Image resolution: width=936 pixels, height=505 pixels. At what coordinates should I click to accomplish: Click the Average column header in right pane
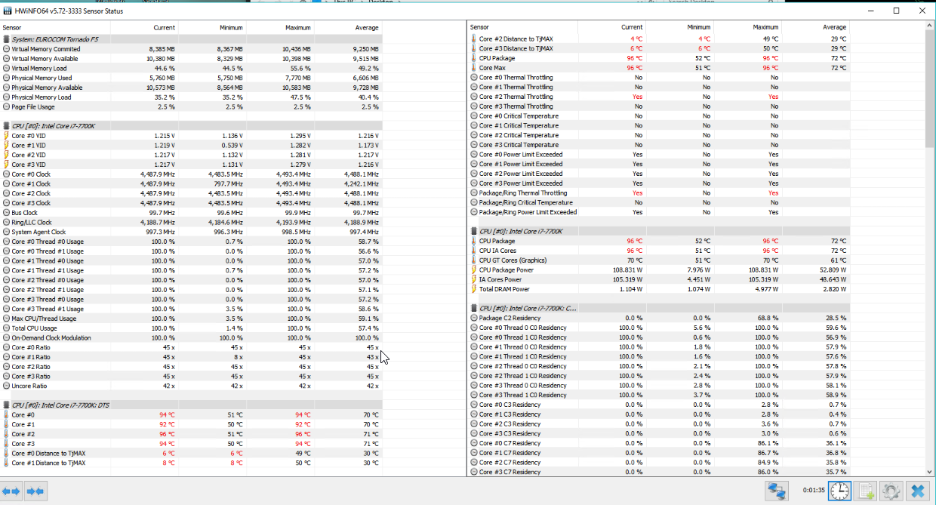pos(816,27)
